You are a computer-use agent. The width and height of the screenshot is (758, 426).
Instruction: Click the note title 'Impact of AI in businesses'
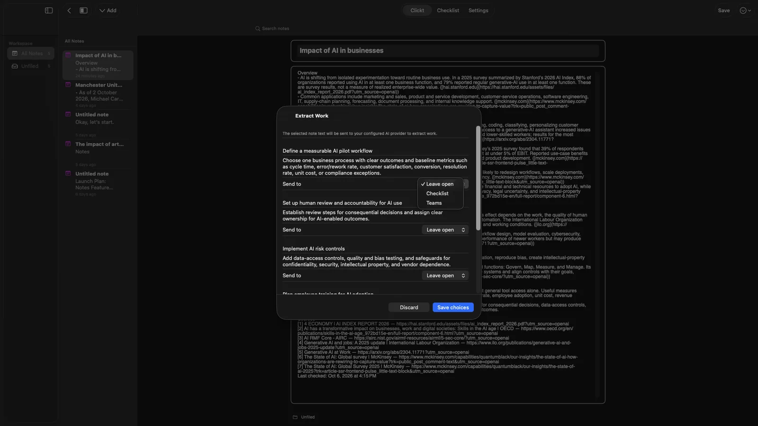(x=341, y=51)
